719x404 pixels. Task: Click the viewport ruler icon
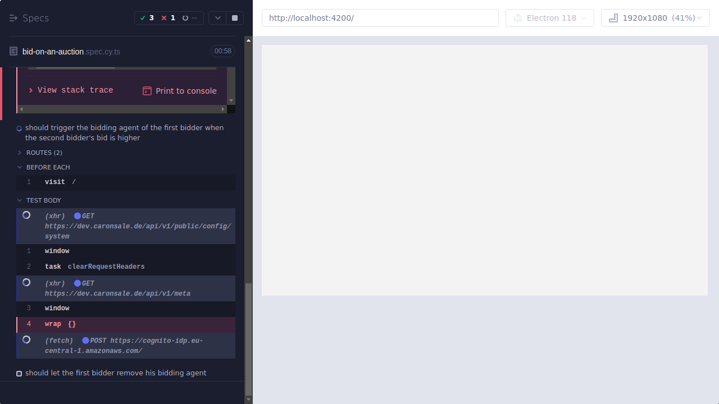(x=613, y=17)
